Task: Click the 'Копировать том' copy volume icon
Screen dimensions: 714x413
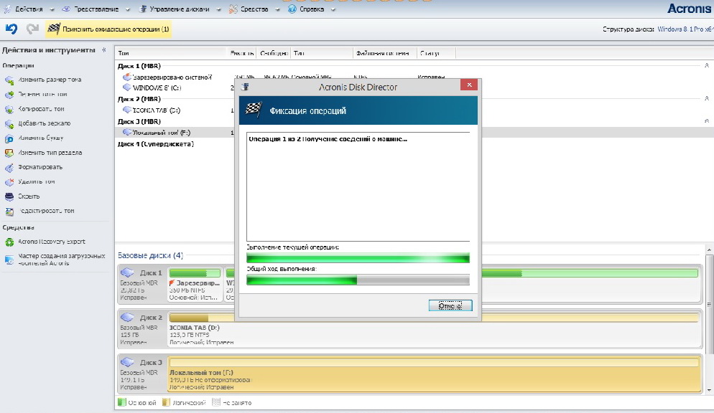Action: point(9,109)
